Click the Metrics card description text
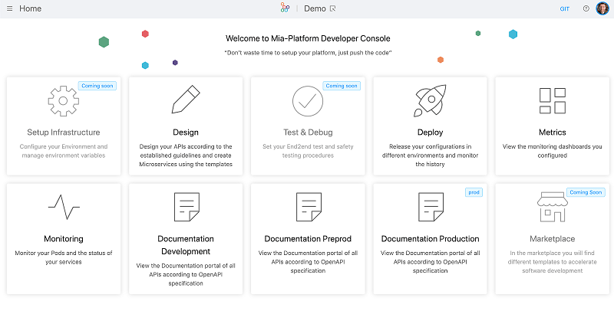614x314 pixels. (x=552, y=151)
